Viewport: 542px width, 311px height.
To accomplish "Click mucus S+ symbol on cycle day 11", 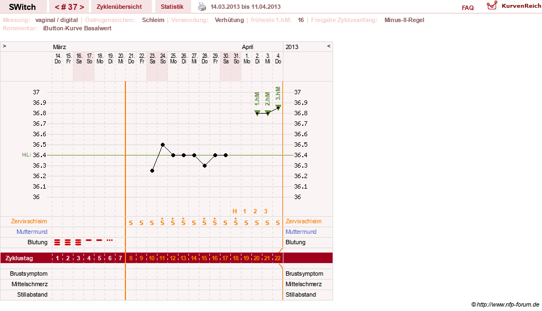I will (162, 222).
